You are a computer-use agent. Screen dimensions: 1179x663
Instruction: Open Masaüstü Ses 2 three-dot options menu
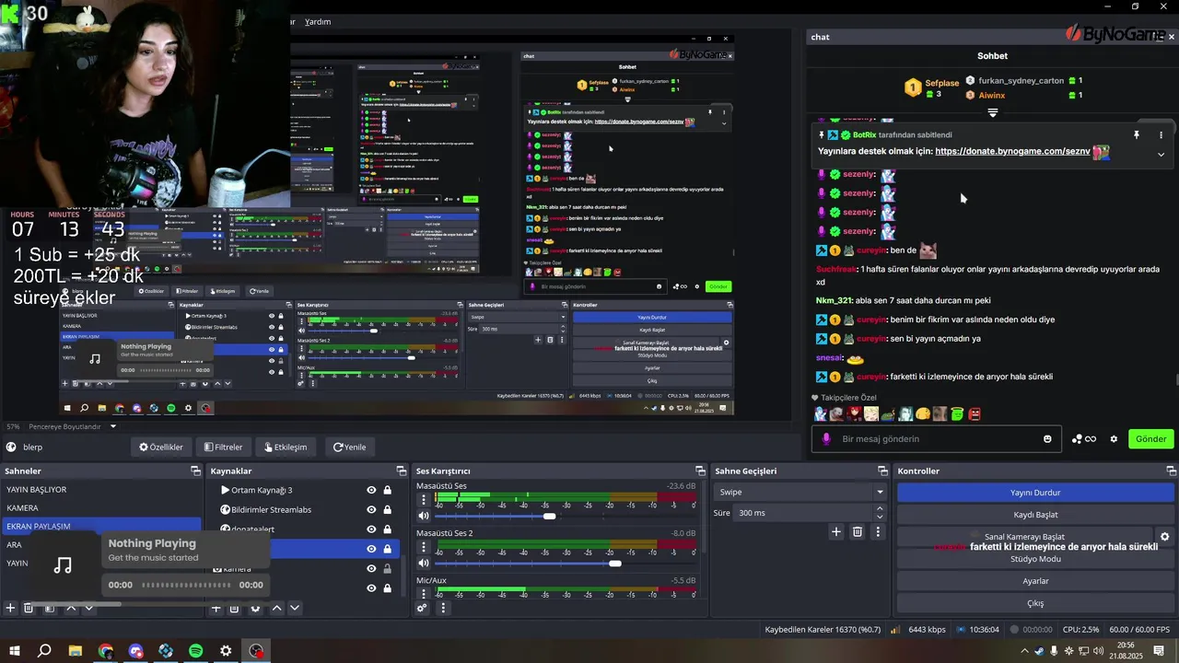(x=424, y=548)
